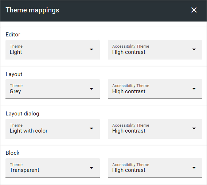Select the Block section heading
Screen dimensions: 207x185
(12, 153)
